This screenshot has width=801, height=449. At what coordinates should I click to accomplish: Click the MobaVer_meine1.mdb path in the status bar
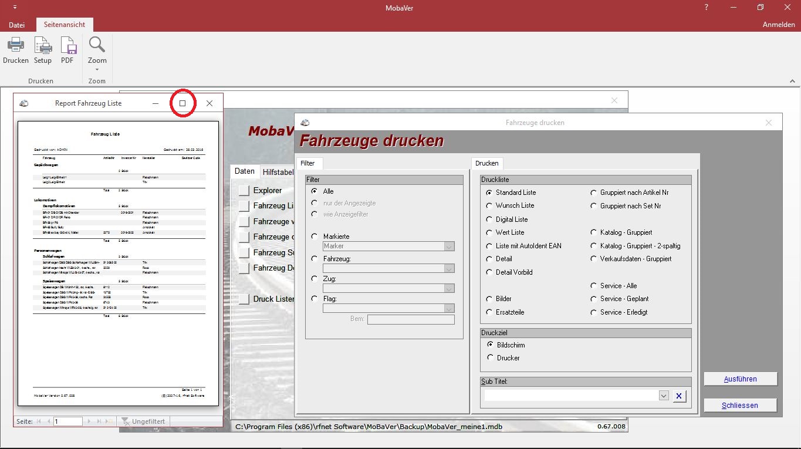369,427
